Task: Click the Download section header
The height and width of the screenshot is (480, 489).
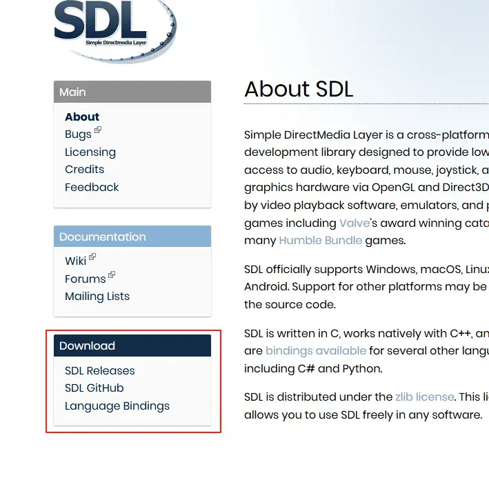Action: coord(132,346)
